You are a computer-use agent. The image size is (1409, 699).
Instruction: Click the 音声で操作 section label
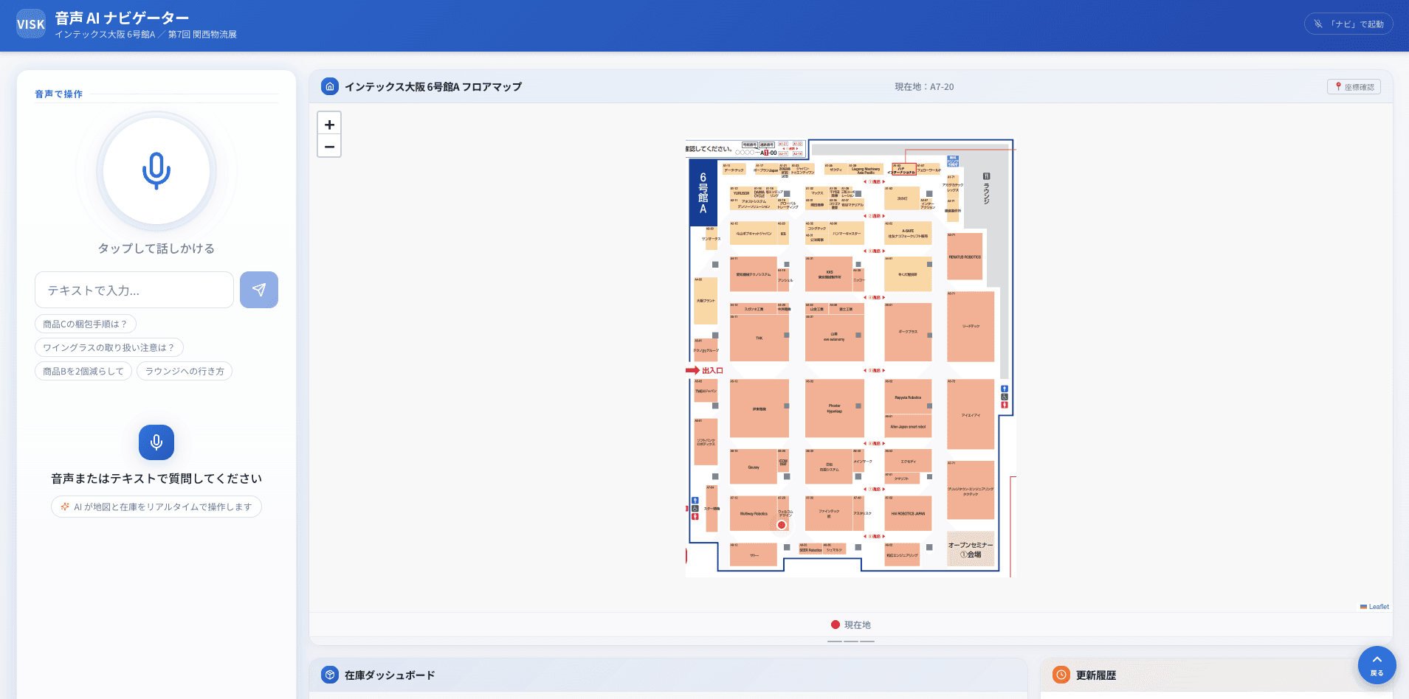58,94
